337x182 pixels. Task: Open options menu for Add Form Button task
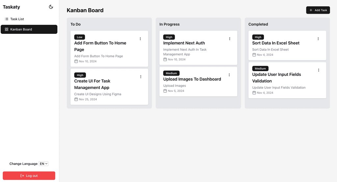coord(140,39)
